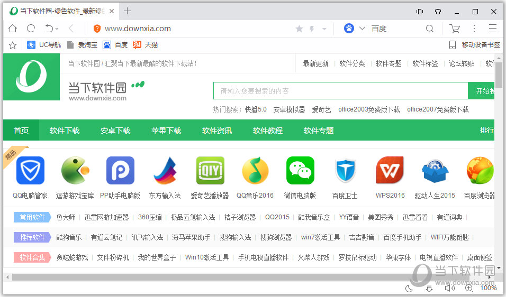
Task: Open the UC导航 bookmark
Action: coord(44,45)
